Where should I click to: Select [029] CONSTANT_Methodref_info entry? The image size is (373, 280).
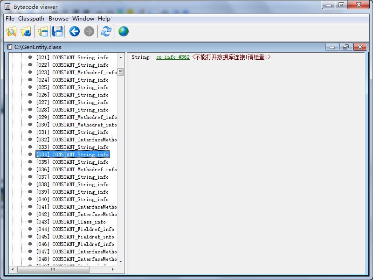[76, 117]
